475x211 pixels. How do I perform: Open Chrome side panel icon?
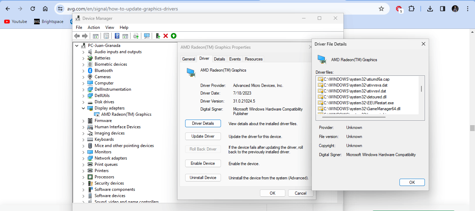443,9
